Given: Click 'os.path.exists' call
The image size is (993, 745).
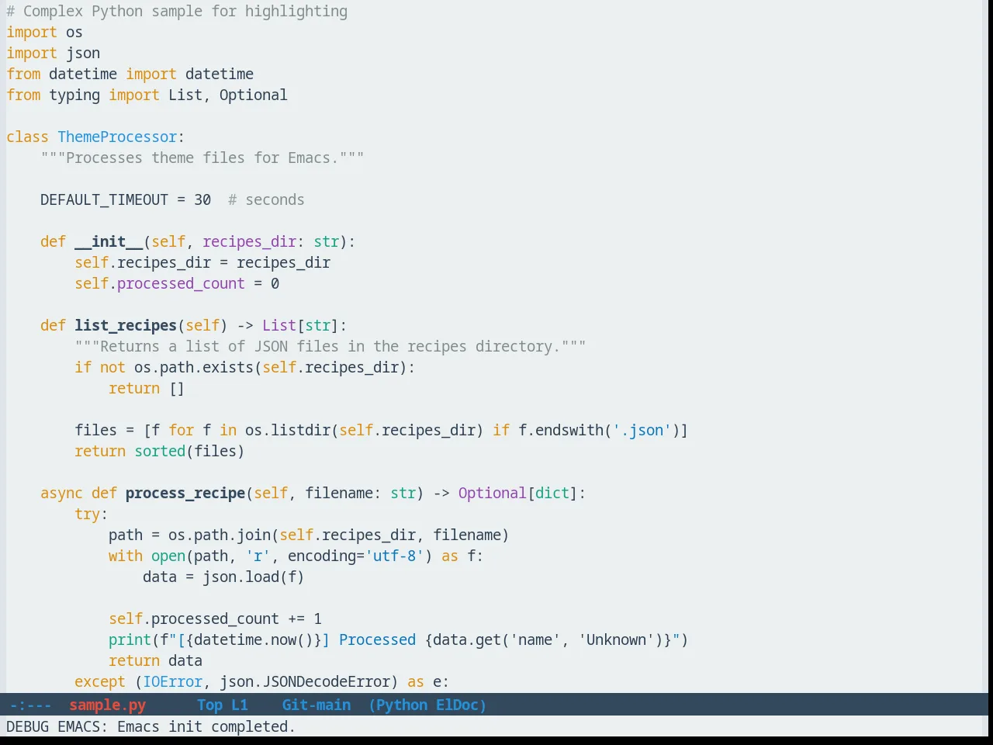Looking at the screenshot, I should point(194,367).
